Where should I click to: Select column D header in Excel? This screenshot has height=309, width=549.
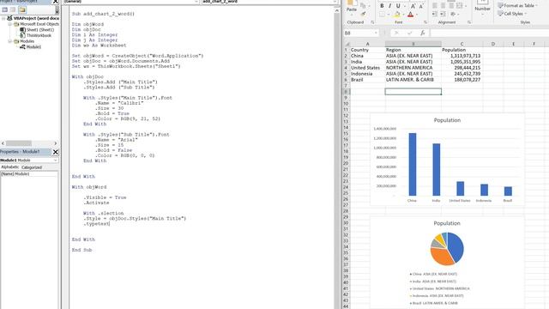[493, 44]
